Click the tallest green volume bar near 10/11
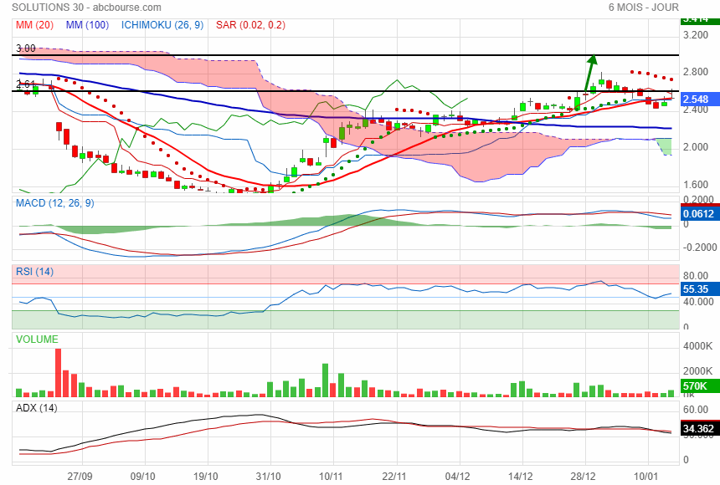720x485 pixels. pos(325,380)
